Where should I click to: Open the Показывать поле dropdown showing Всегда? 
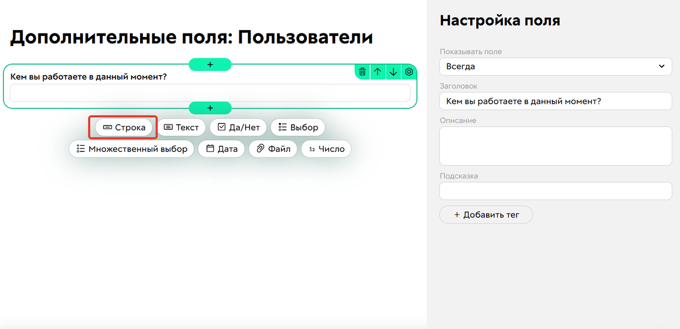click(x=555, y=66)
